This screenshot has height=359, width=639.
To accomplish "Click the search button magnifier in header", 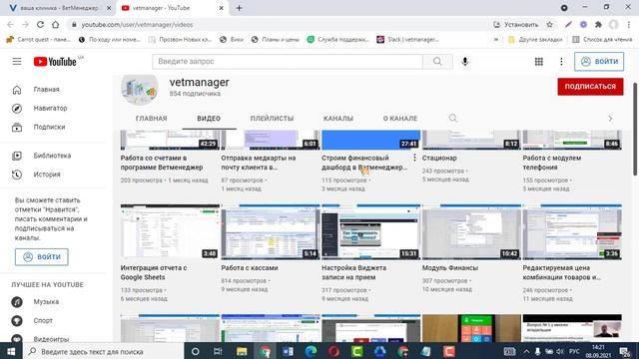I will [437, 62].
